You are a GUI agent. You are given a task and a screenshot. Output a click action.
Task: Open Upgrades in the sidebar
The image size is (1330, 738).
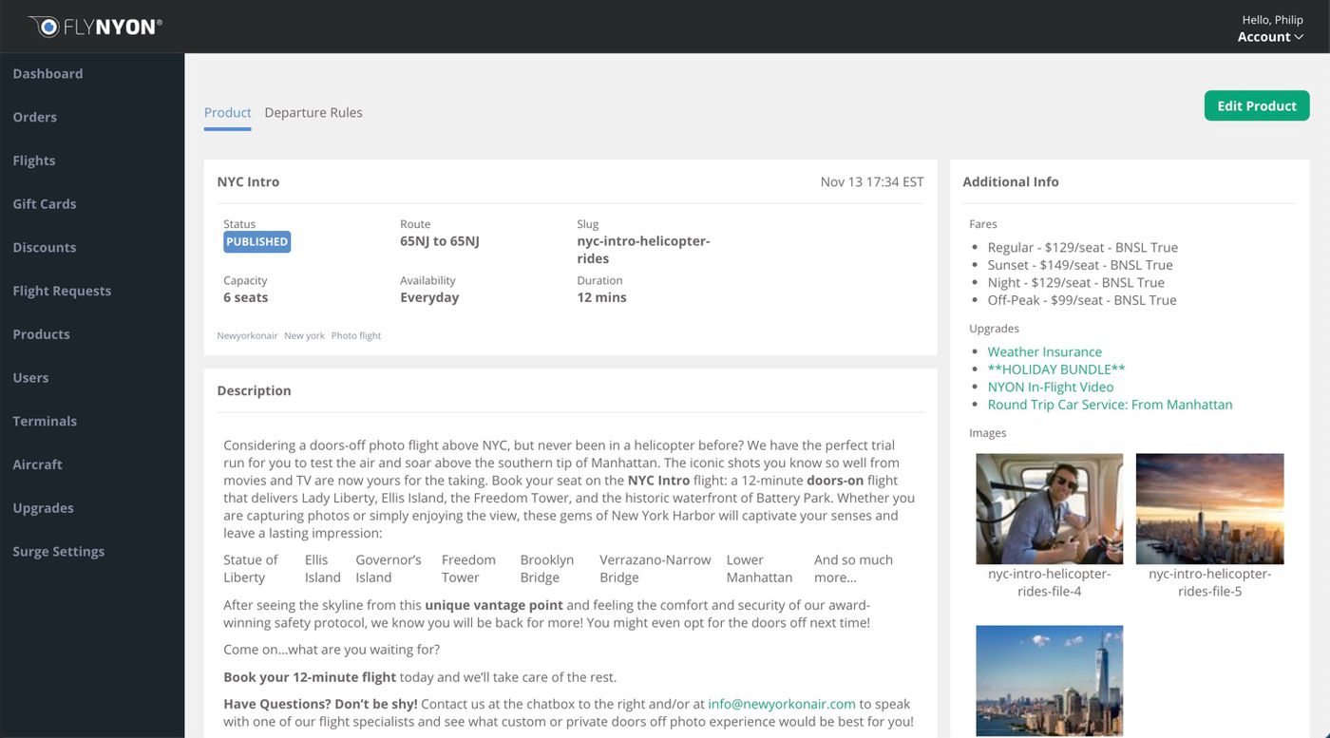(43, 508)
